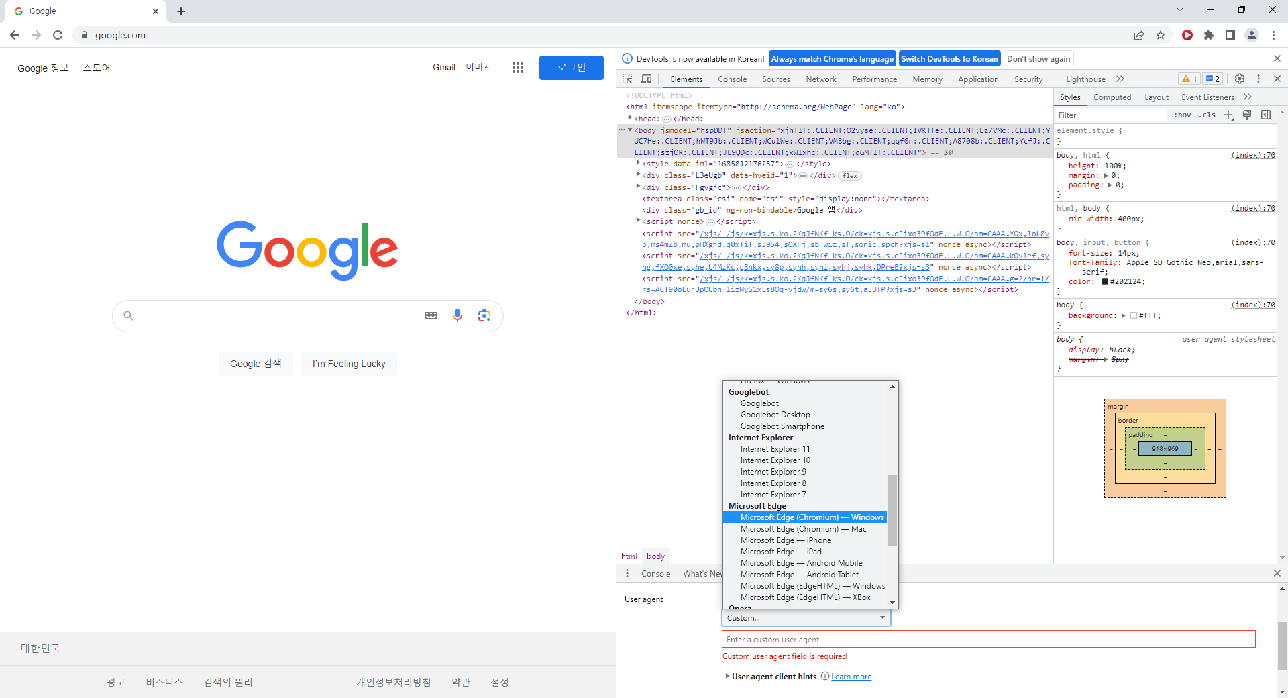Dismiss the DevTools language infobar
The height and width of the screenshot is (698, 1288).
click(1277, 58)
